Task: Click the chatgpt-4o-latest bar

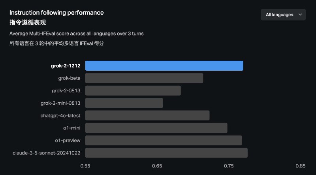Action: pyautogui.click(x=147, y=115)
